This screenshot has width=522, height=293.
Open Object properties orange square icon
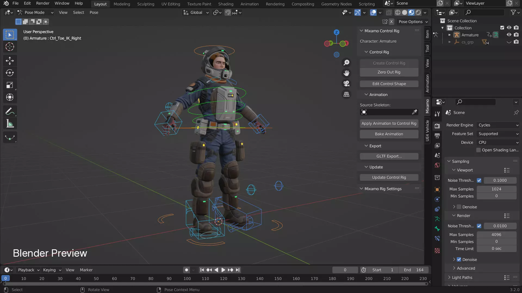[437, 190]
